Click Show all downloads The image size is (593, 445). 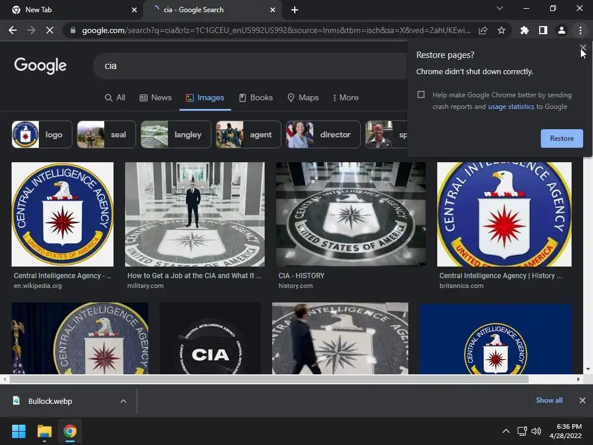click(549, 400)
